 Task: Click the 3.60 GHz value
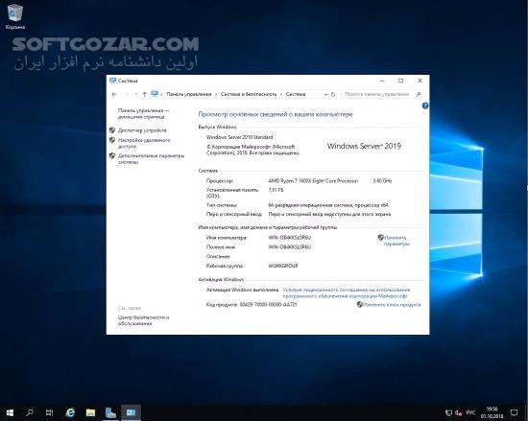click(382, 181)
